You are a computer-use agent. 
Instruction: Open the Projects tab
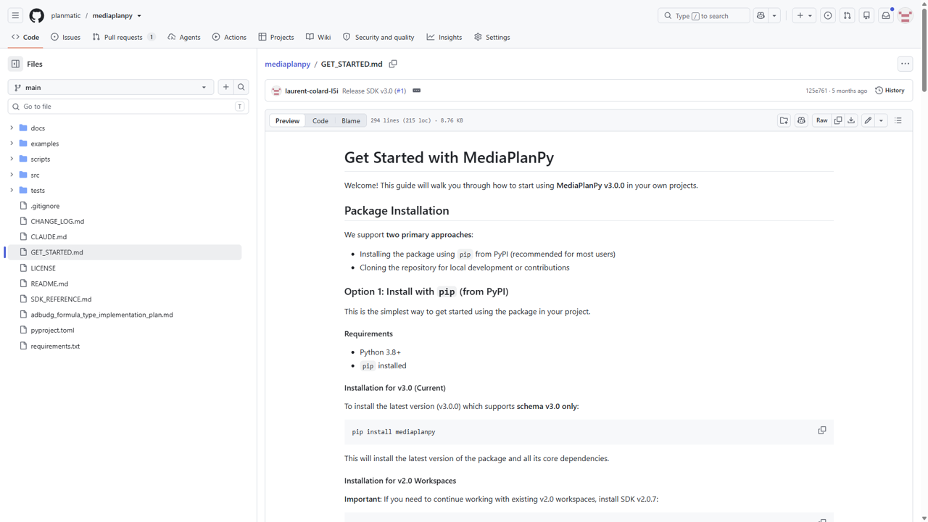[x=276, y=37]
